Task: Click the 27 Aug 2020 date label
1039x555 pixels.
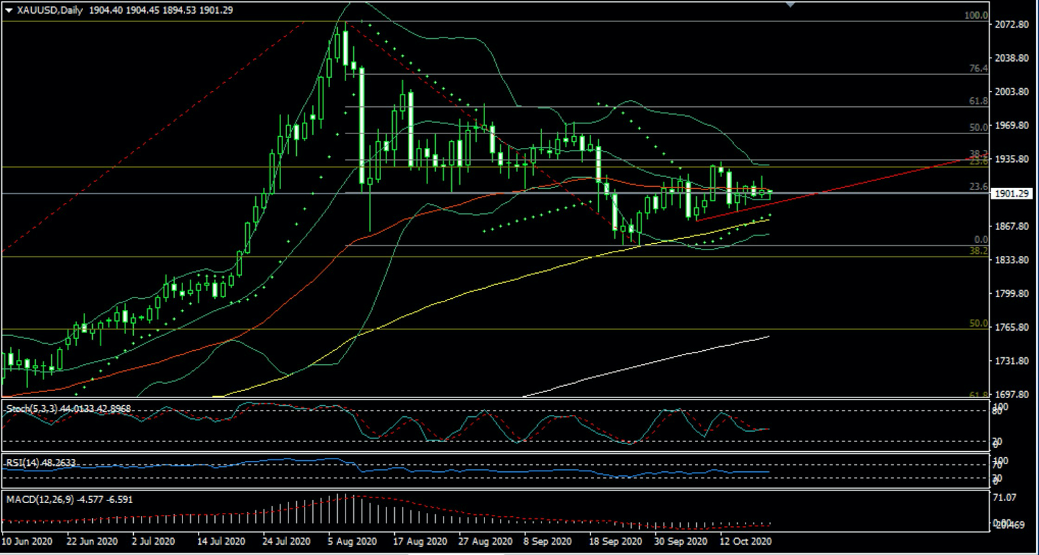Action: click(x=485, y=541)
